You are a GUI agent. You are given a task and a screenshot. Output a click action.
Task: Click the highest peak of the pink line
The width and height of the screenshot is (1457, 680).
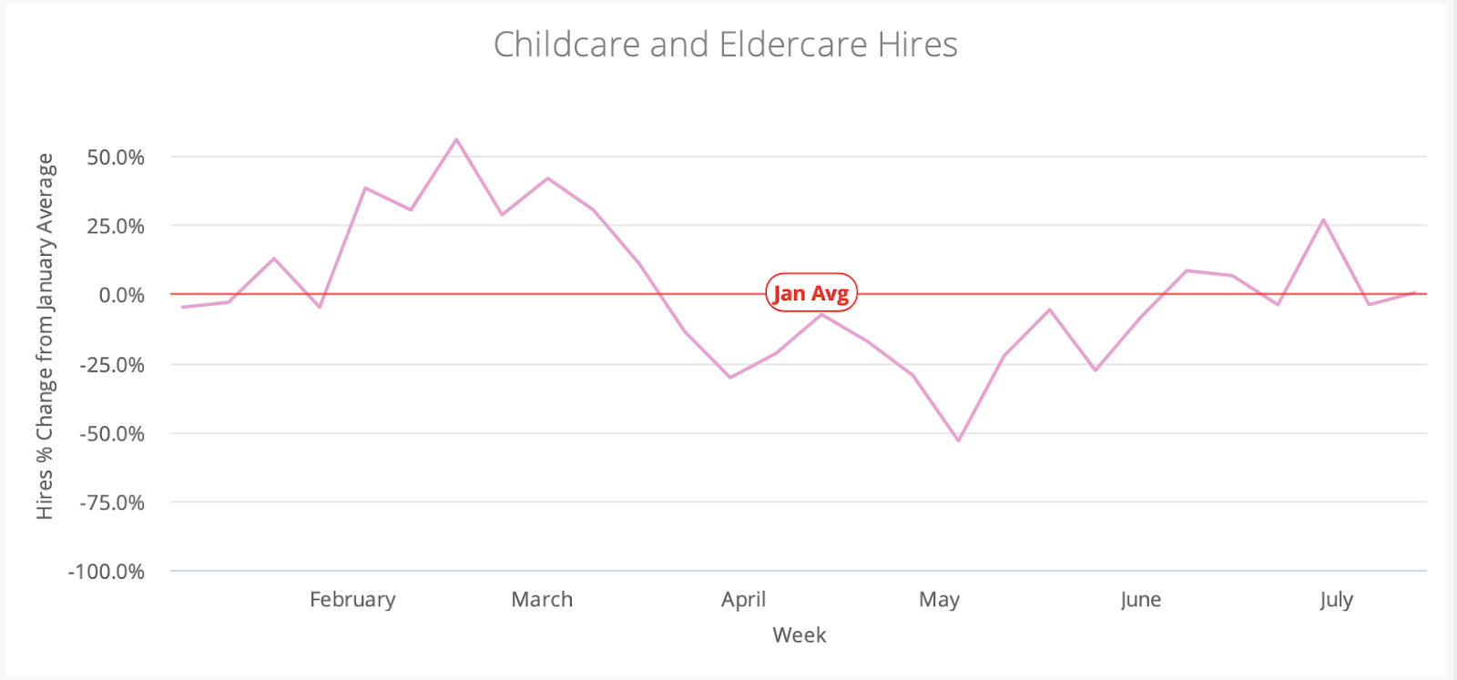pyautogui.click(x=456, y=139)
